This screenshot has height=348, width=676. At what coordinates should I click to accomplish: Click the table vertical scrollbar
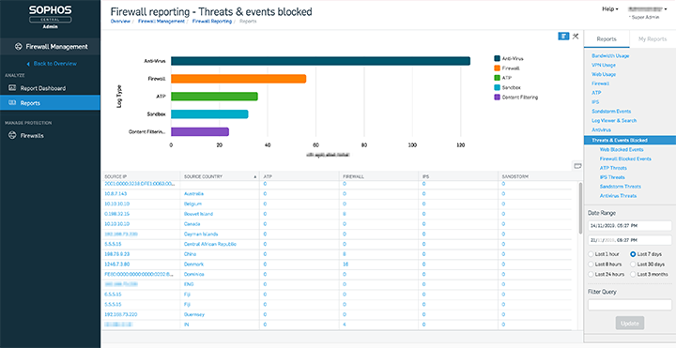580,208
